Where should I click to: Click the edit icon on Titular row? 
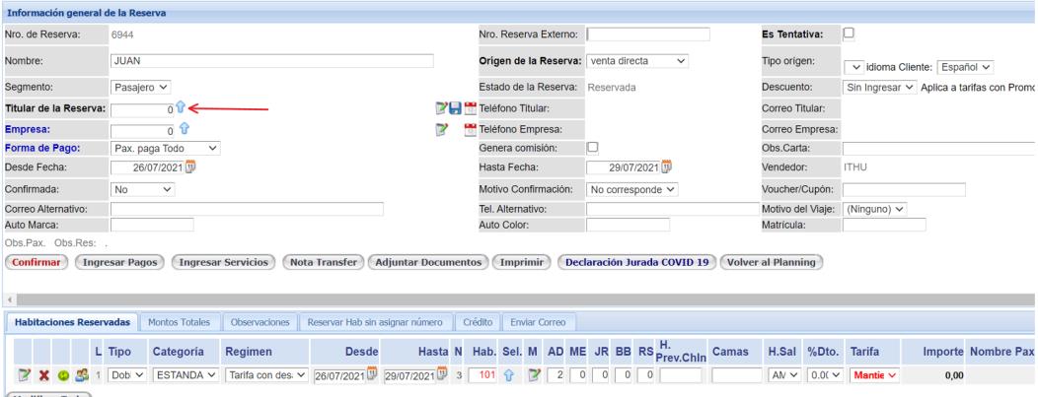(x=441, y=108)
